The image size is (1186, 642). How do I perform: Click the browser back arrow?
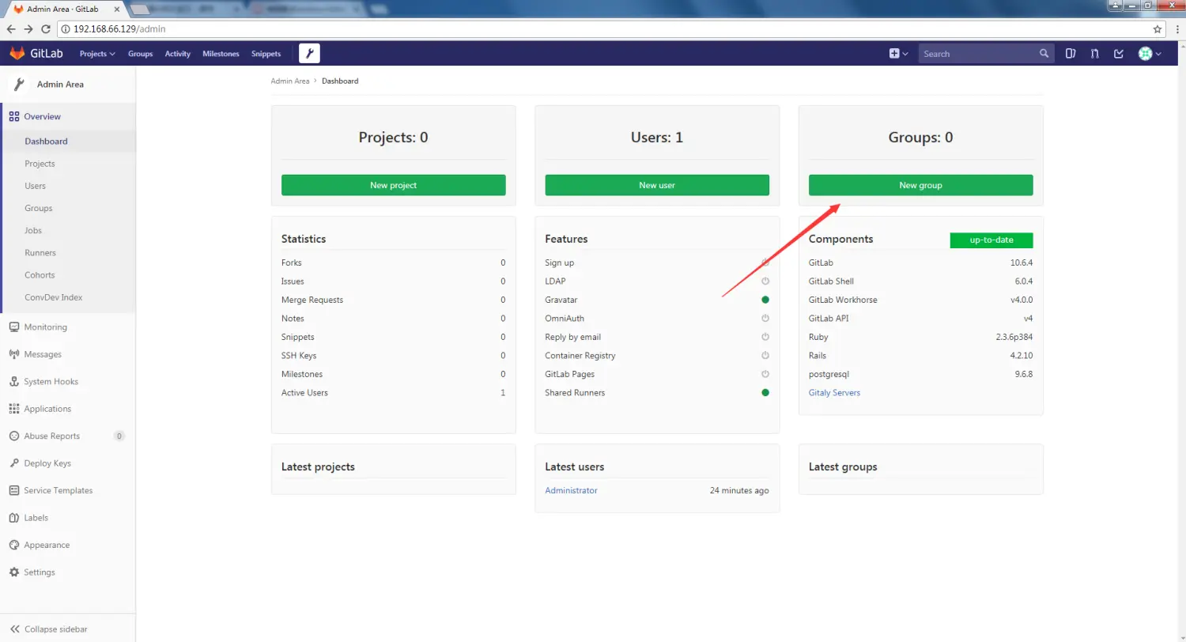11,29
